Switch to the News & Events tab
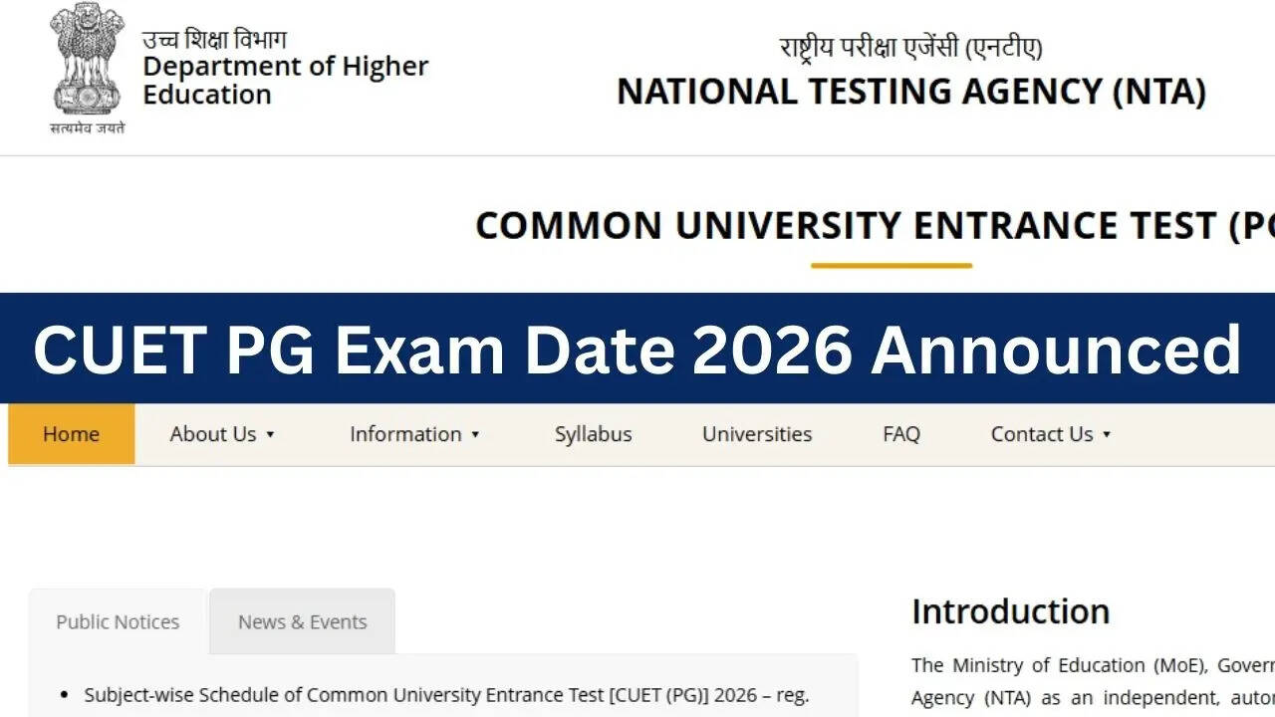 point(302,622)
